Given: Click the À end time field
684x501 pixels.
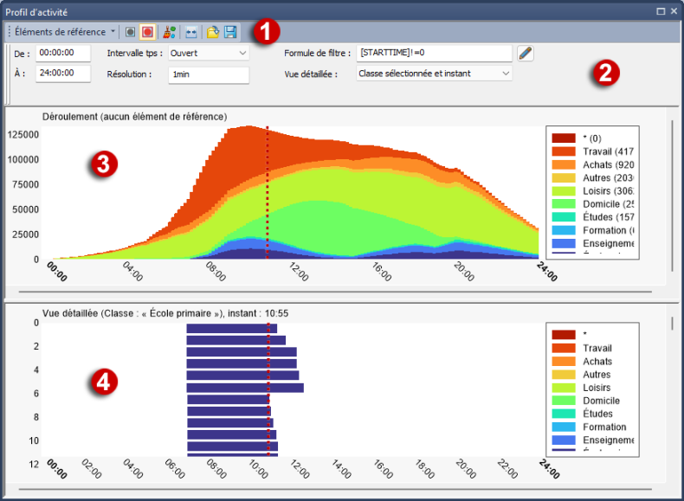Looking at the screenshot, I should click(63, 74).
